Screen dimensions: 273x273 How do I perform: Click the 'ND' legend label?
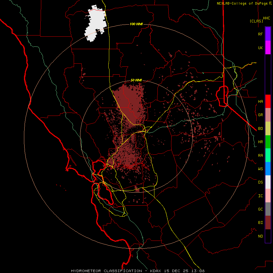pyautogui.click(x=260, y=236)
